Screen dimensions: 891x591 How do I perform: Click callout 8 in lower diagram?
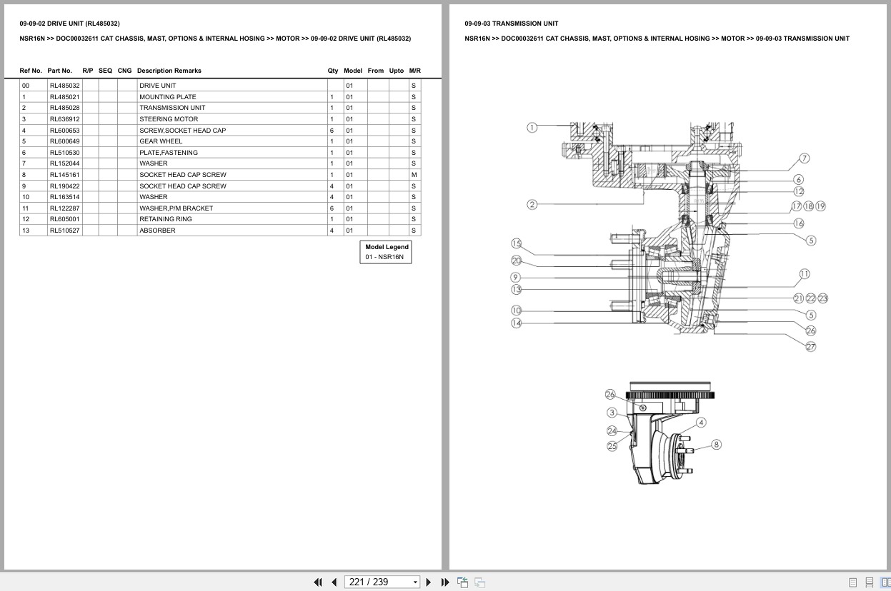point(716,445)
